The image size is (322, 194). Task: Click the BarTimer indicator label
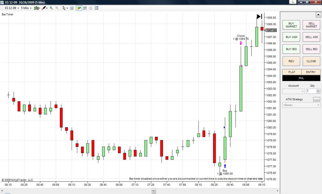(x=8, y=14)
